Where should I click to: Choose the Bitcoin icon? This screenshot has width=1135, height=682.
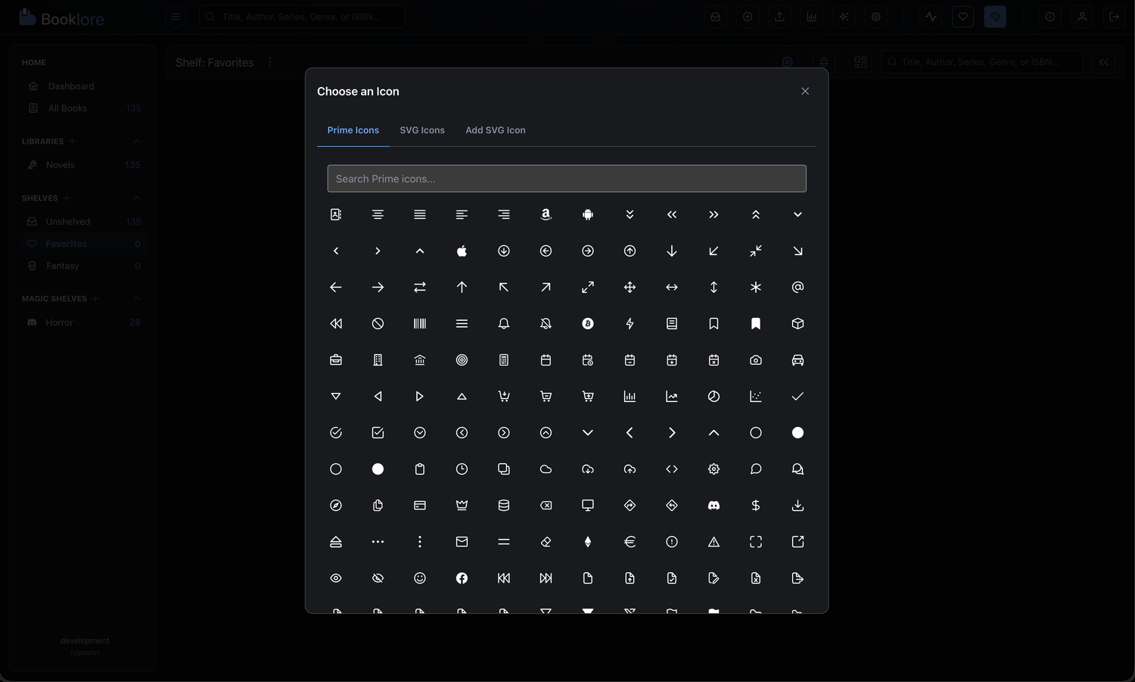tap(588, 323)
